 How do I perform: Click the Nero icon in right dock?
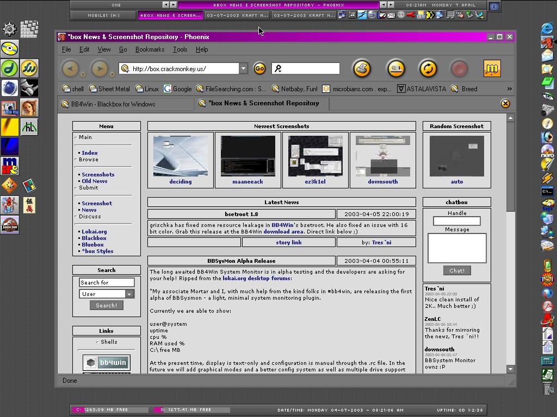pyautogui.click(x=547, y=151)
